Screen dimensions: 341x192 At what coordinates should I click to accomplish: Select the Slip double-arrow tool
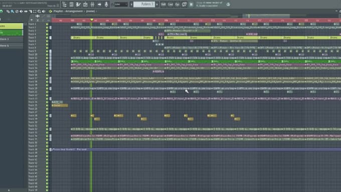26,12
